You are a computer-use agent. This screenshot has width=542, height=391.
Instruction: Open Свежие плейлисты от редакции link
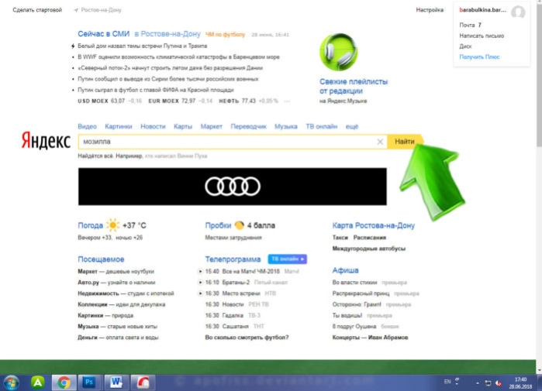[354, 86]
